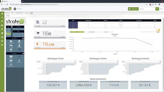Screen dimensions: 164x92
Task: Toggle highlighted year 2016 in Año filter
Action: click(x=8, y=33)
